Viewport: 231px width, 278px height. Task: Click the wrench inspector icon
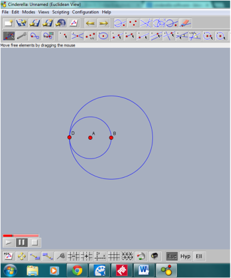(x=21, y=36)
